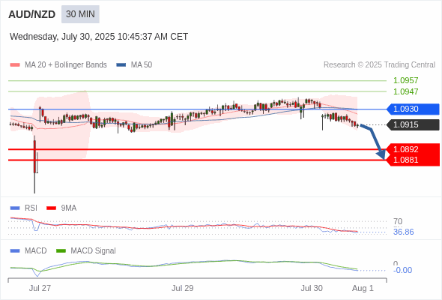Click the Jul 27 date axis label
This screenshot has width=442, height=300.
click(x=40, y=288)
